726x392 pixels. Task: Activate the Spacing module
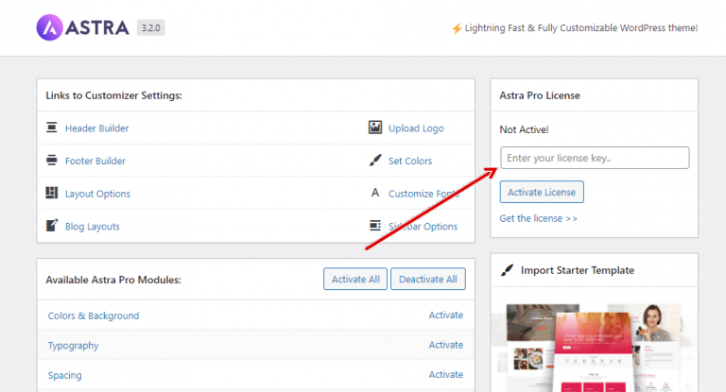pos(445,375)
